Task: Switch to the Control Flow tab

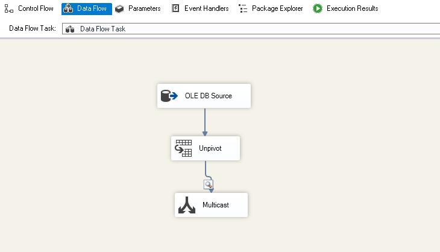Action: (36, 9)
